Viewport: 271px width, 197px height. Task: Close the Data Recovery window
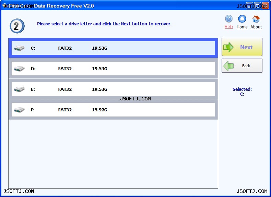[265, 6]
